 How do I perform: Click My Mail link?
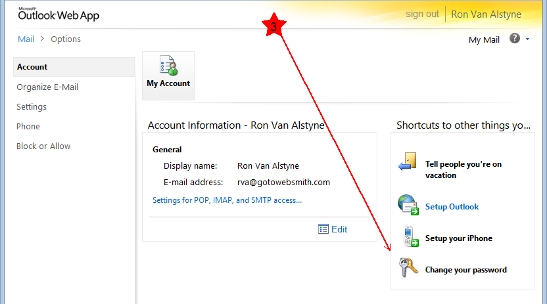click(x=484, y=39)
